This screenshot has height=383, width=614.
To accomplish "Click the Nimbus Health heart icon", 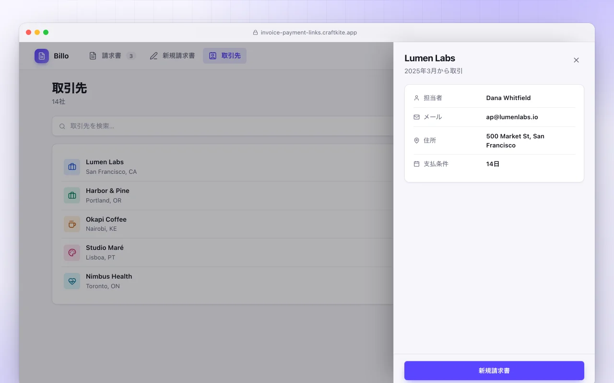I will 72,281.
